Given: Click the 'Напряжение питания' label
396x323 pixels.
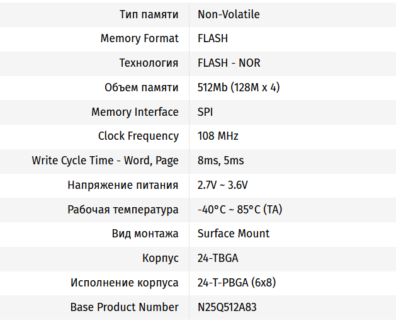Looking at the screenshot, I should tap(123, 185).
